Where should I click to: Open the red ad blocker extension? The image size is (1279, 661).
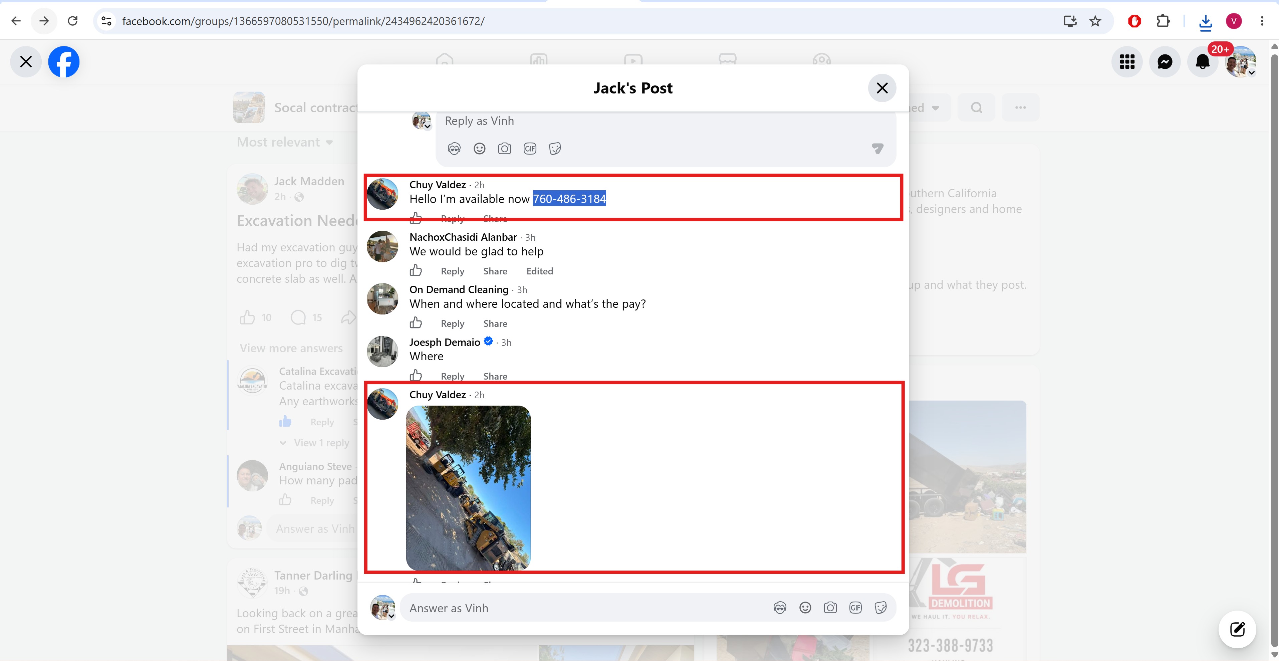(x=1134, y=21)
